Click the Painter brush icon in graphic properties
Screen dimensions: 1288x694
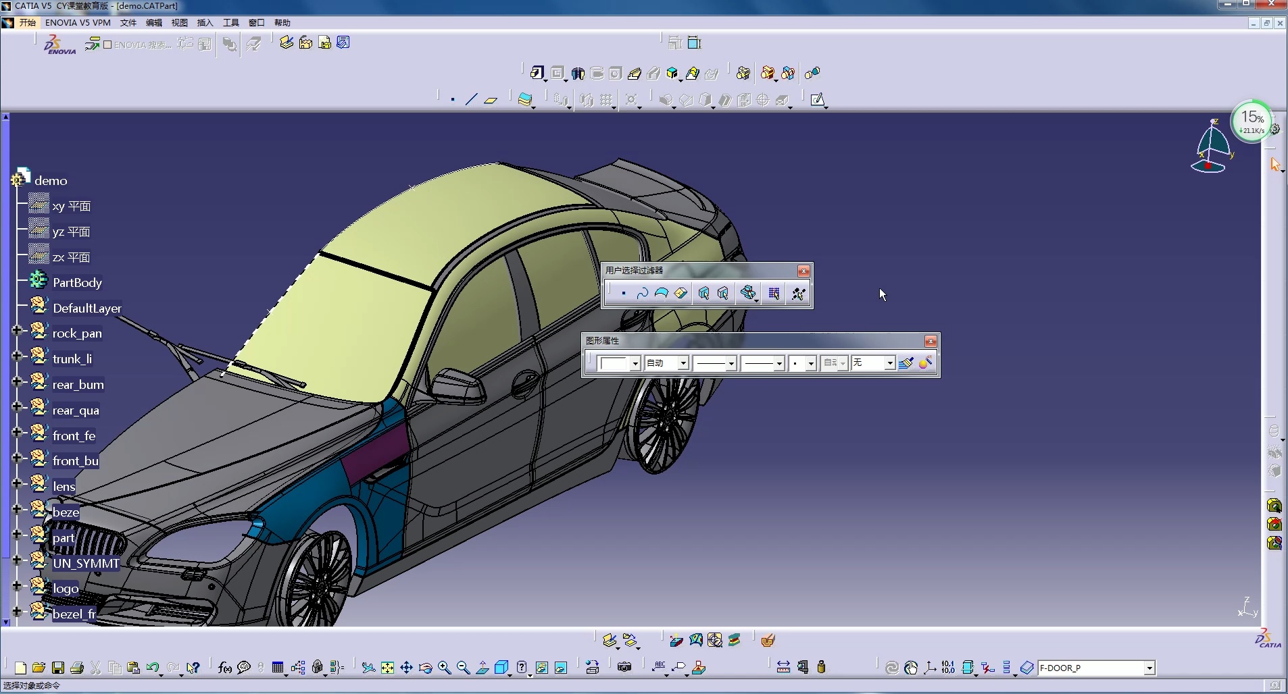[x=906, y=363]
